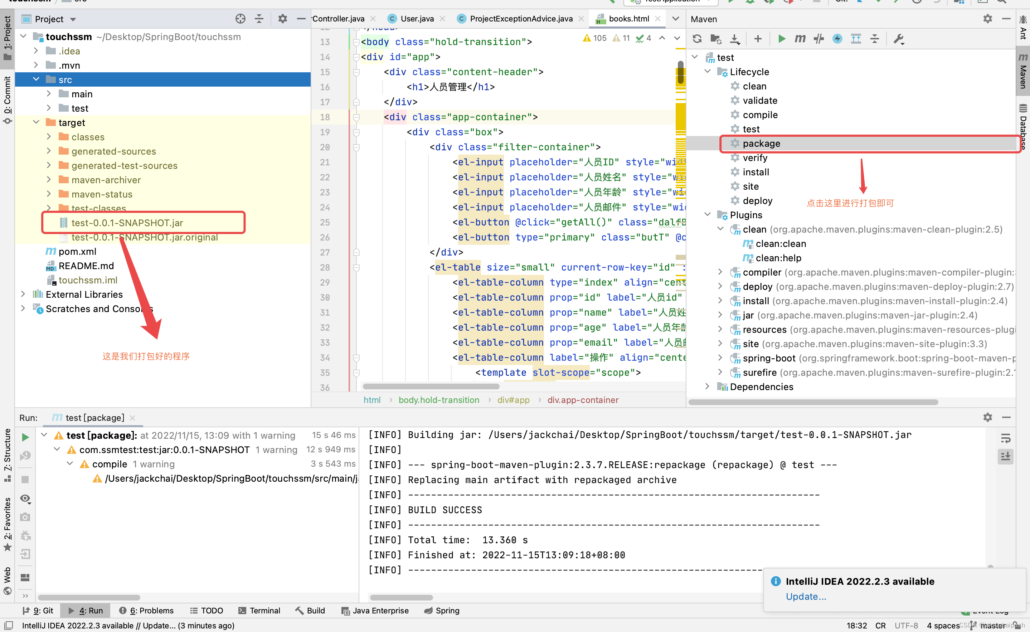Open the Ant side panel
The image size is (1030, 632).
(x=1023, y=28)
